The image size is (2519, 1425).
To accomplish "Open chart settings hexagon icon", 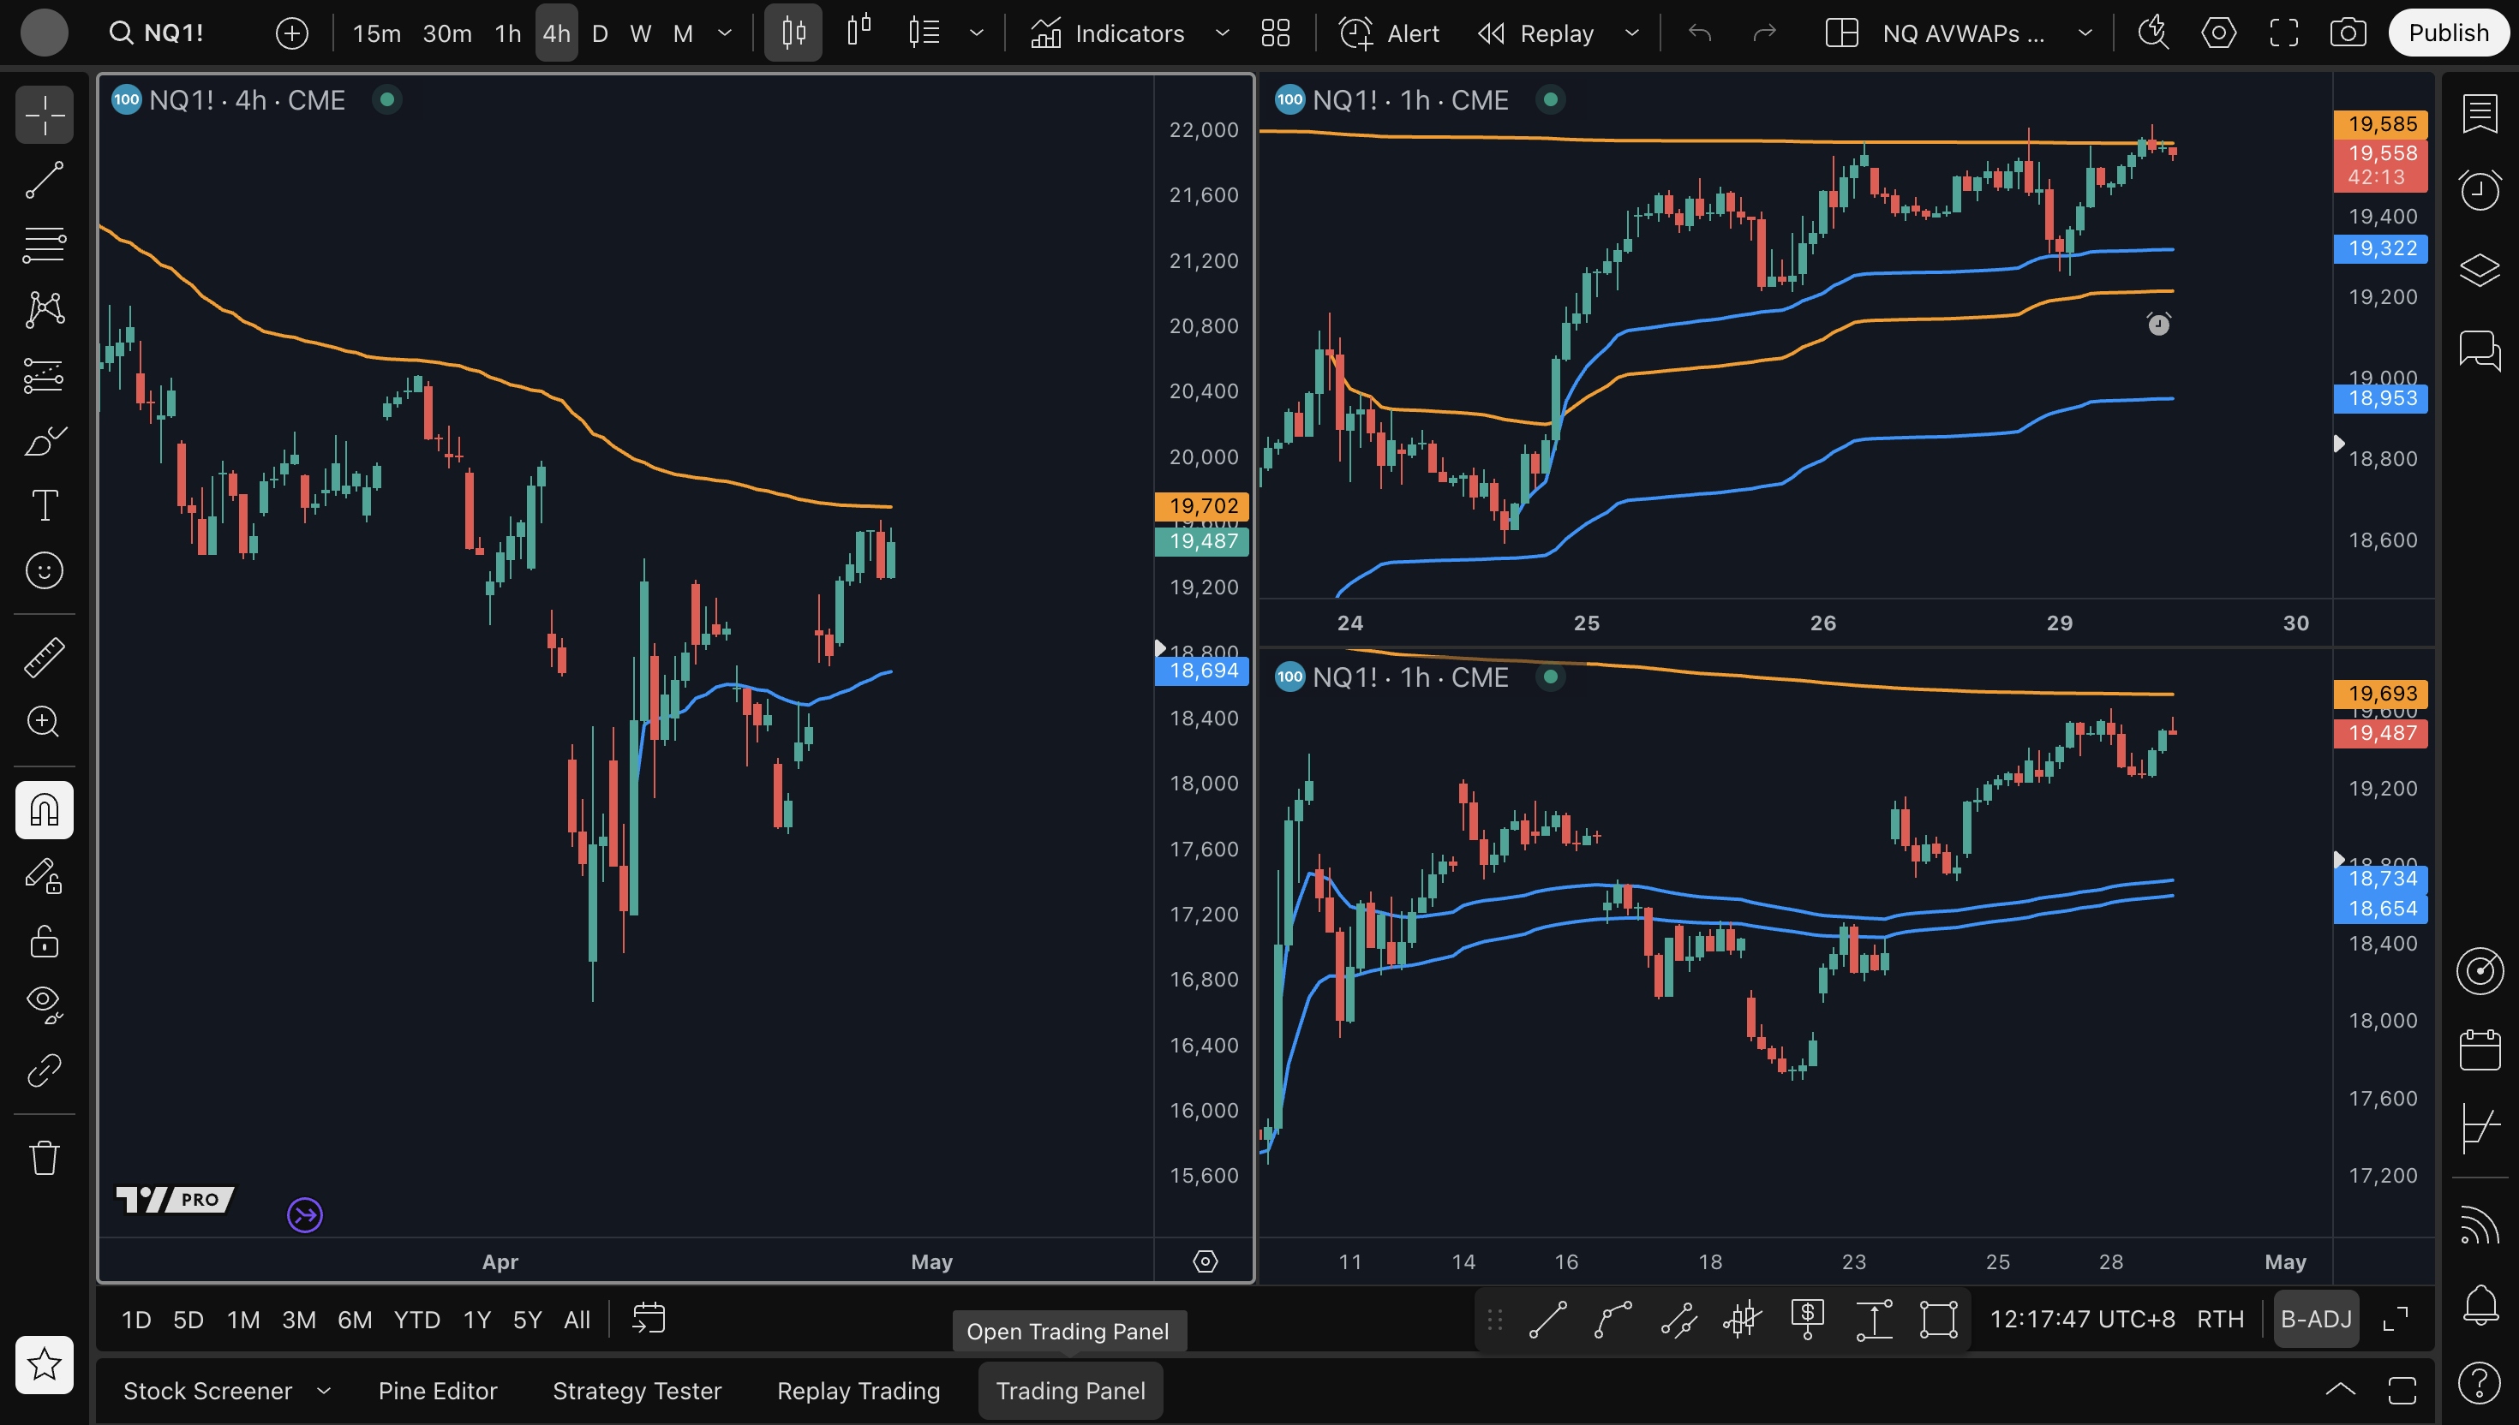I will pyautogui.click(x=2218, y=33).
